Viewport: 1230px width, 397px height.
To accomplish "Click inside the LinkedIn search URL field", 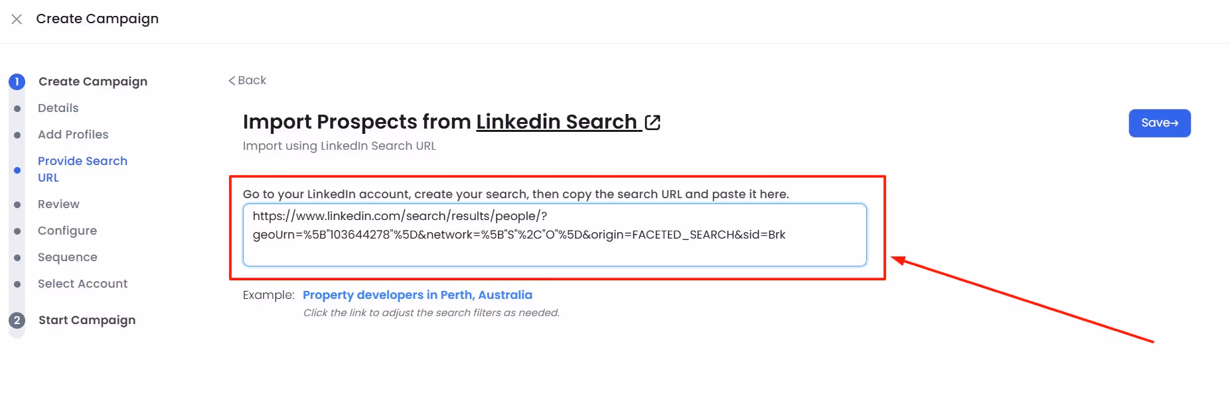I will tap(554, 235).
